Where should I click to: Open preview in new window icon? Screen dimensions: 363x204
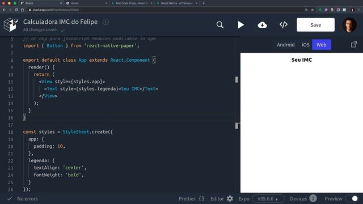[x=354, y=44]
